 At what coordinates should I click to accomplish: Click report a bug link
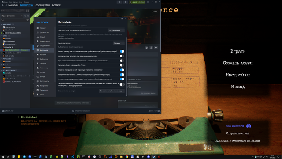click(x=66, y=38)
